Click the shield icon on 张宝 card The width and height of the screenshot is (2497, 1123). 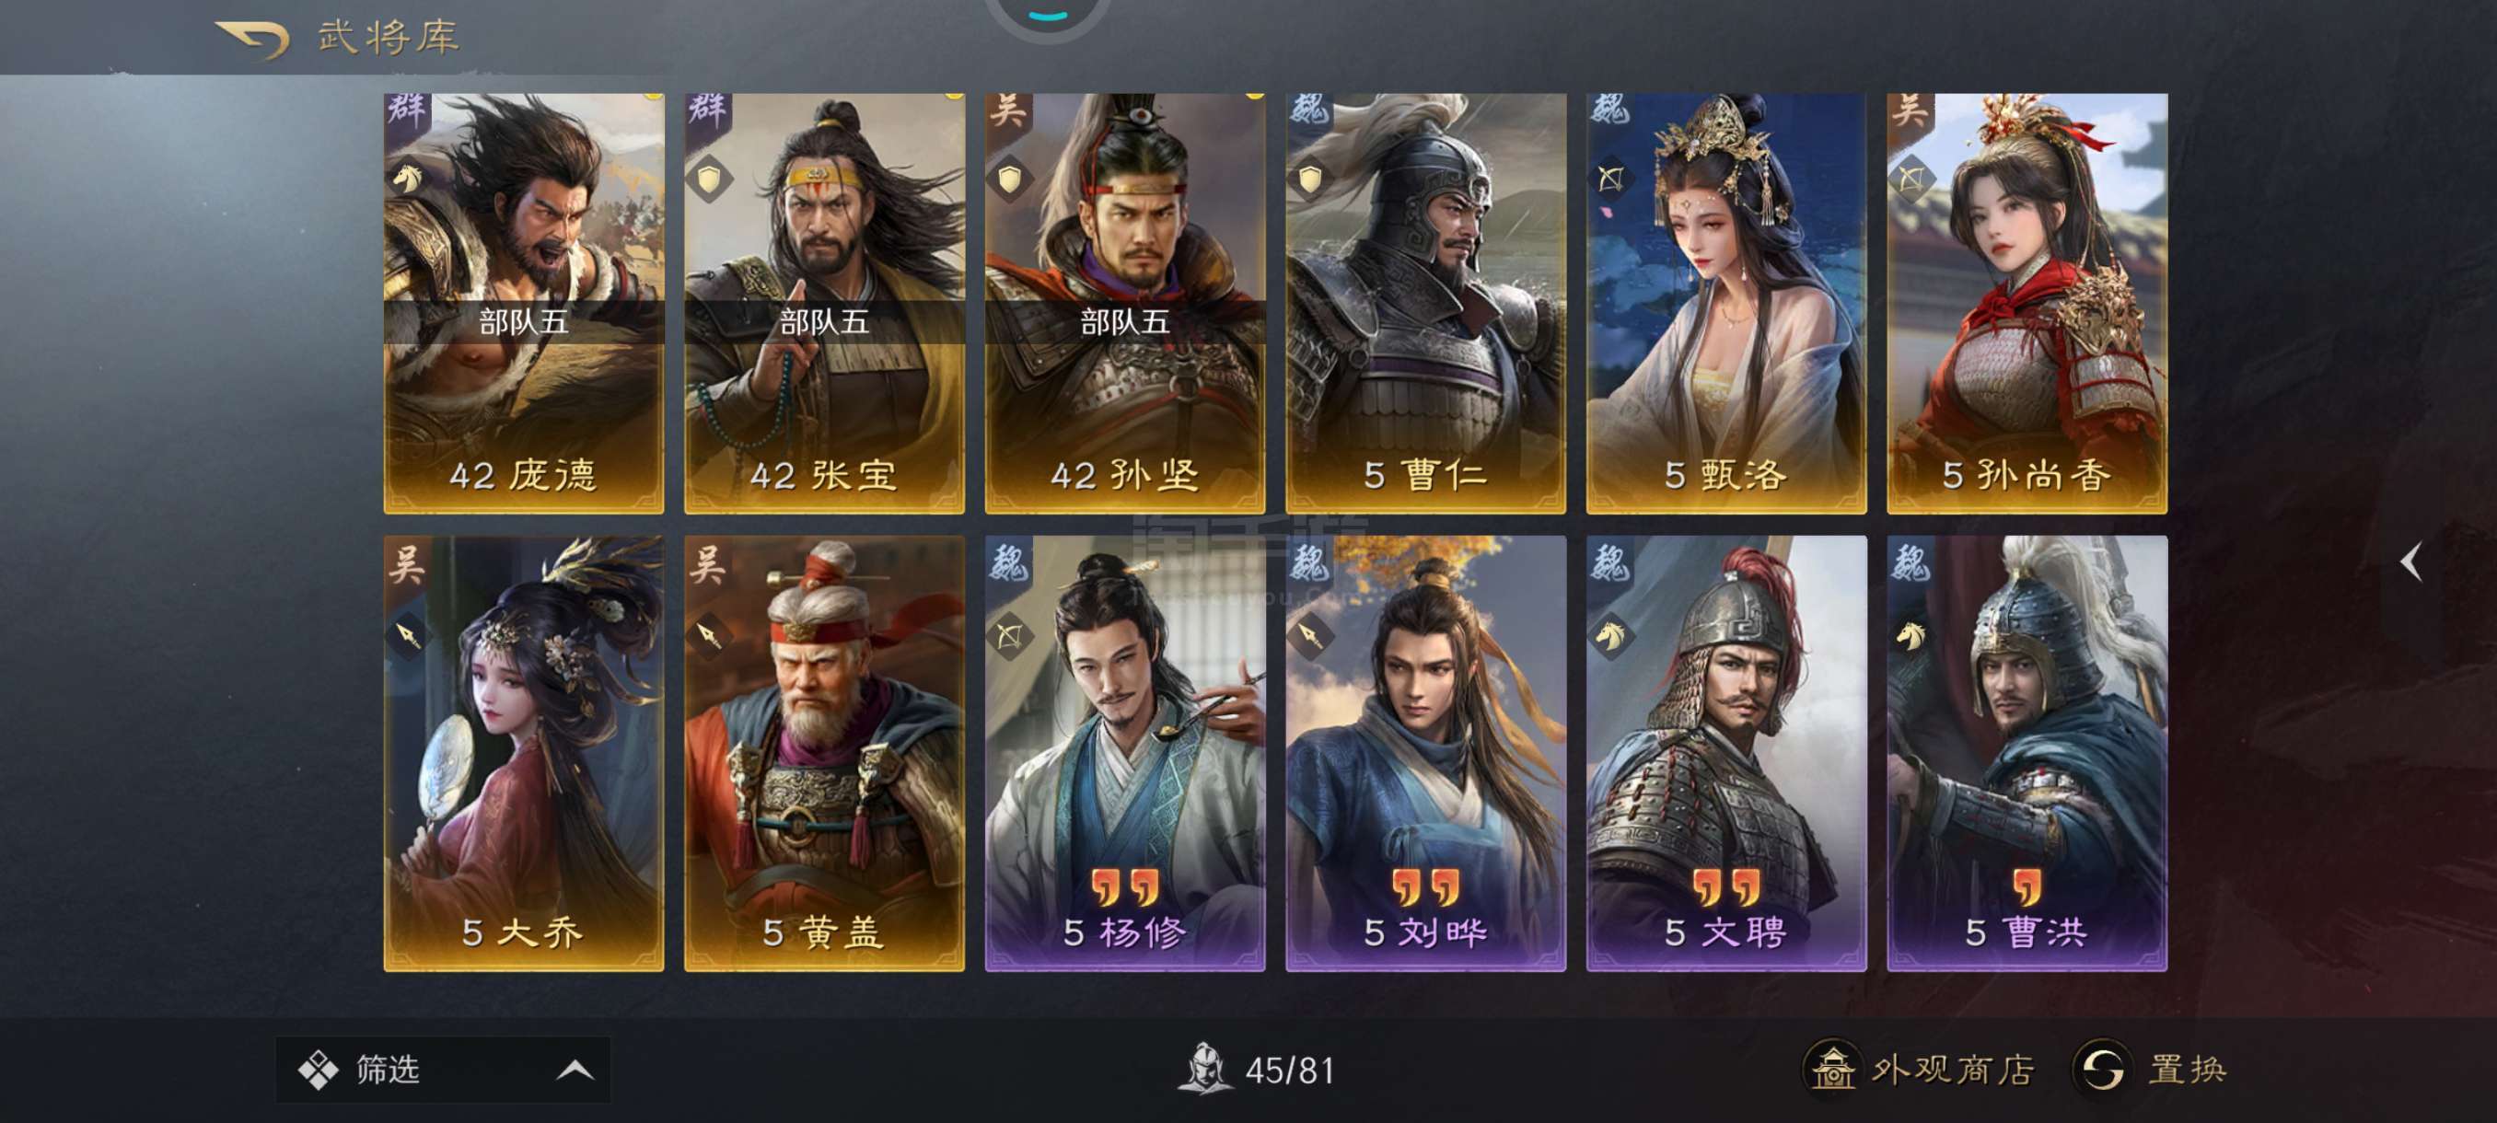(710, 179)
